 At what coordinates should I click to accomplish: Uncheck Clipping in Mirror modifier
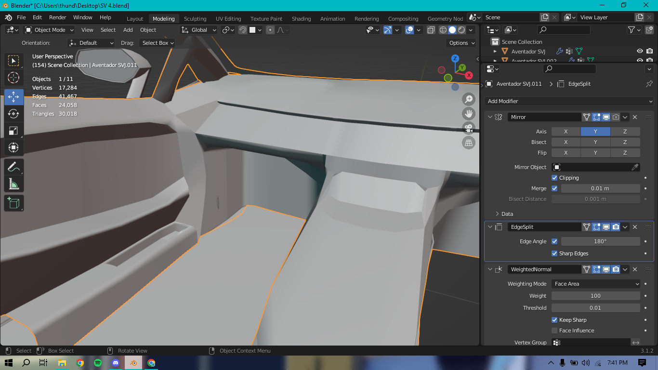click(x=554, y=178)
